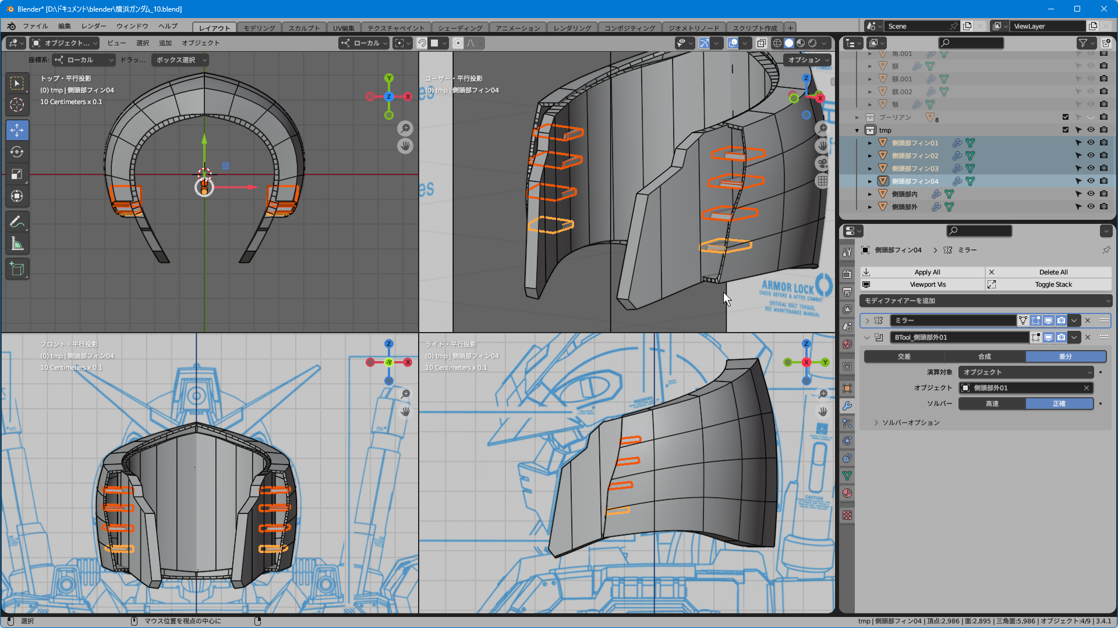Screen dimensions: 1118x628
Task: Select the Cursor tool
Action: [17, 105]
